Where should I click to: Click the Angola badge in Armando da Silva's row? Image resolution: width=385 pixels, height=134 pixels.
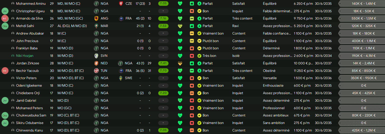(96, 19)
